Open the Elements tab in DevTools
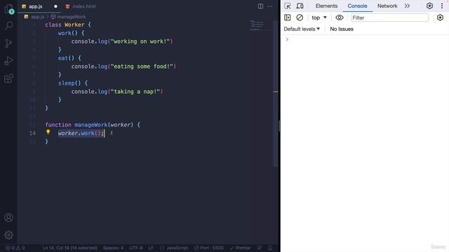This screenshot has height=252, width=449. [326, 6]
